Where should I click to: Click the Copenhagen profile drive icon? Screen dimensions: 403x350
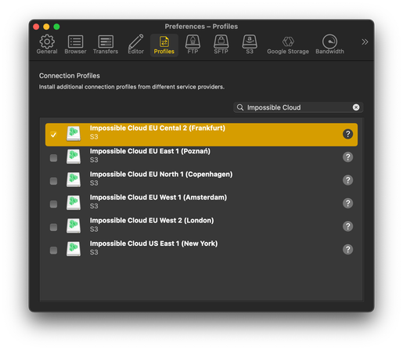pyautogui.click(x=74, y=179)
